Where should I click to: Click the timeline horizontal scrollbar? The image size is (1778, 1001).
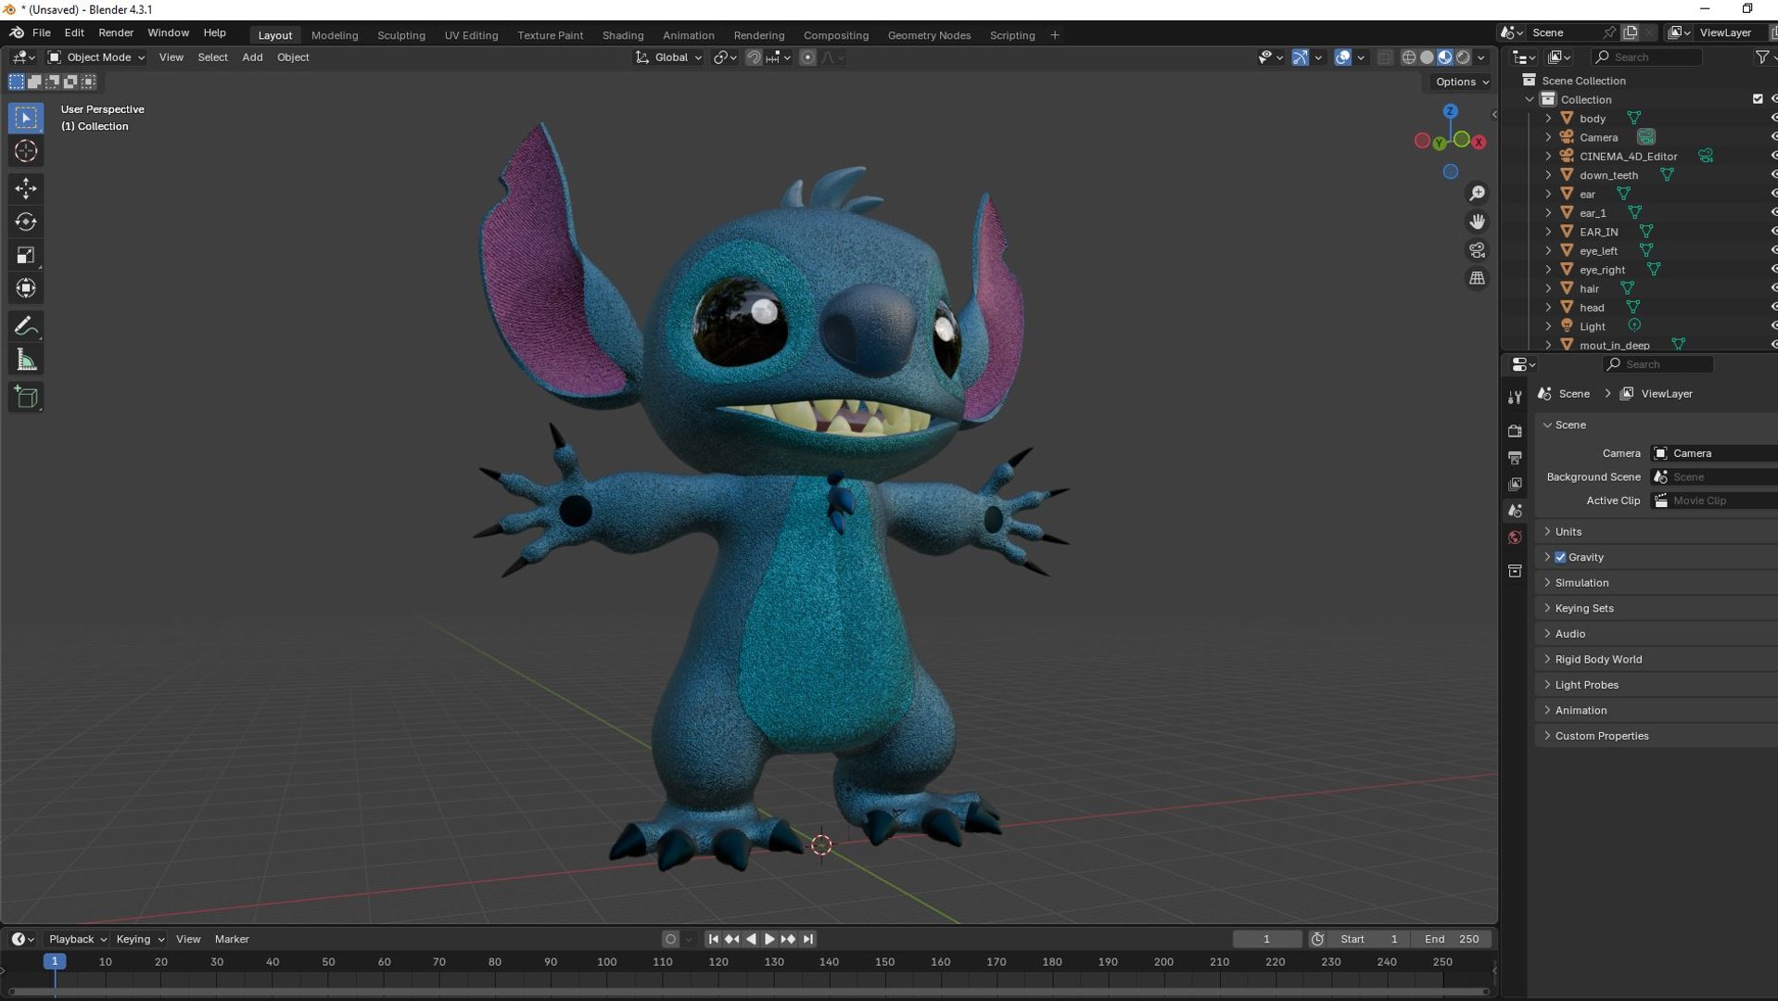747,992
